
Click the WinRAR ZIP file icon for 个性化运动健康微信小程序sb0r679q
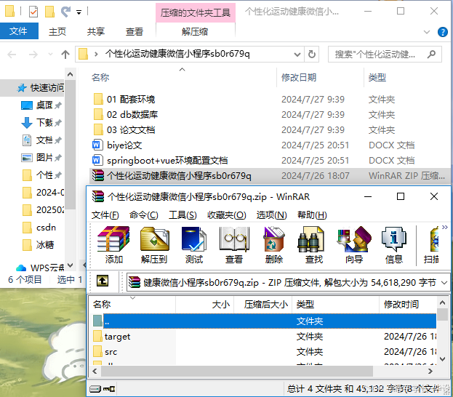pyautogui.click(x=98, y=175)
